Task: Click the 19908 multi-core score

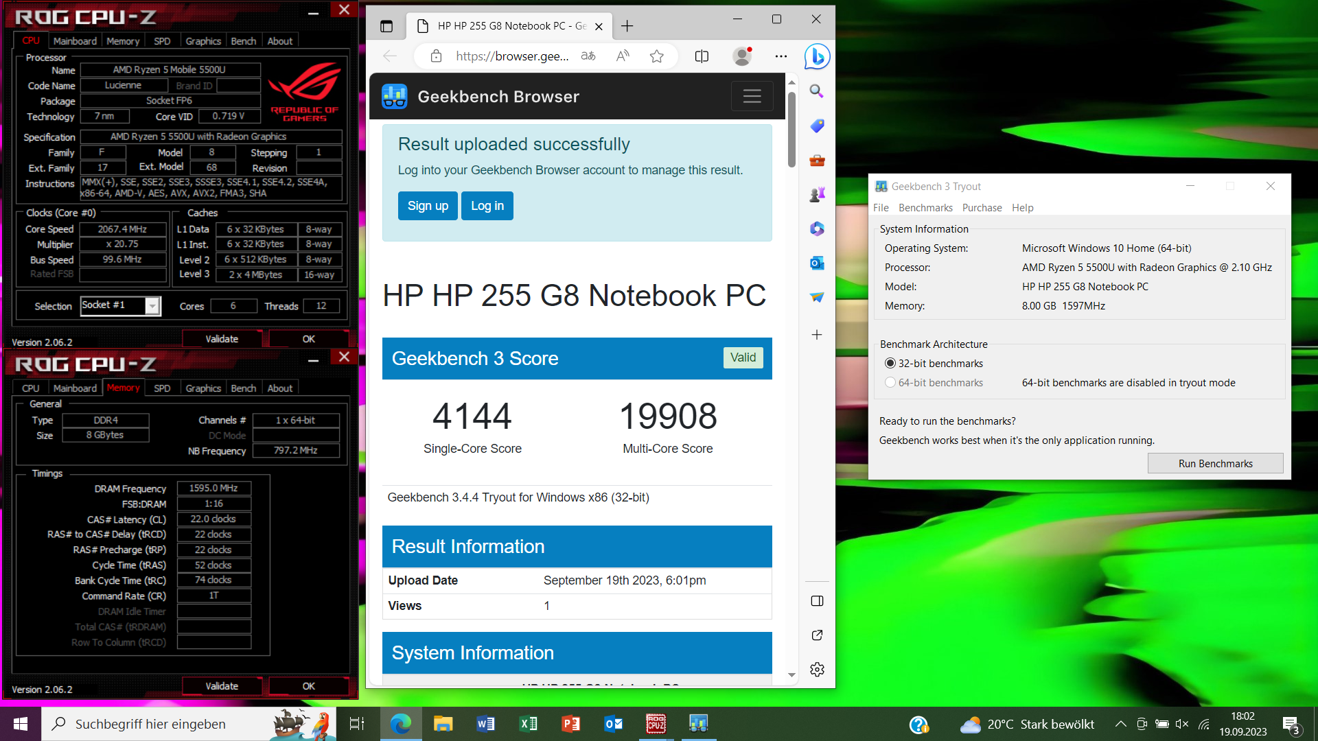Action: coord(668,416)
